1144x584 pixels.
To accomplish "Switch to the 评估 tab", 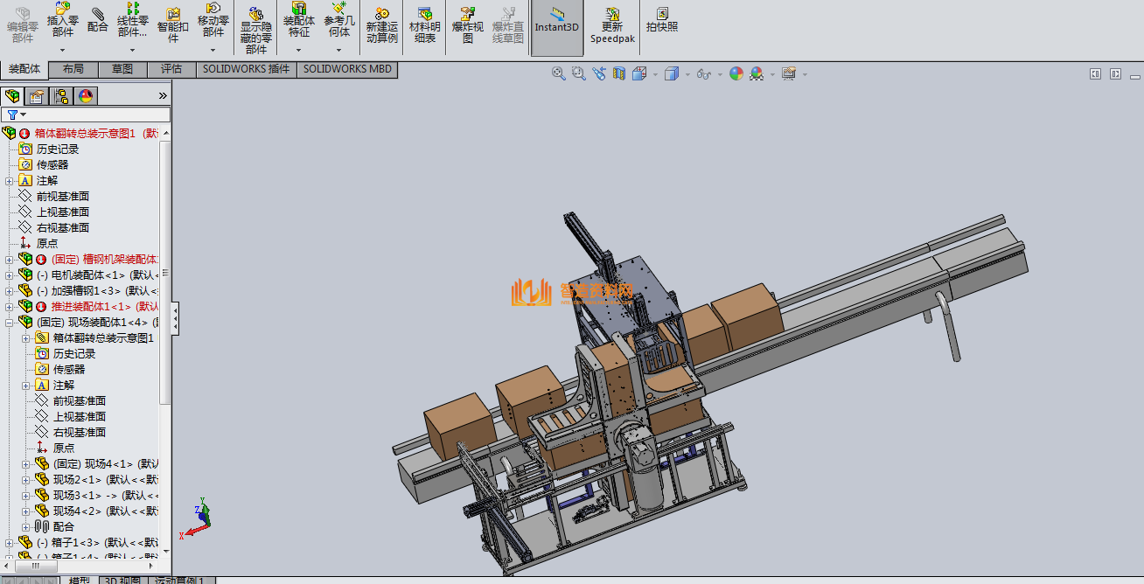I will pyautogui.click(x=171, y=69).
